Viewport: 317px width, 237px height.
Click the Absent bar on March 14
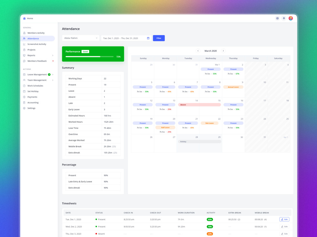pos(199,105)
